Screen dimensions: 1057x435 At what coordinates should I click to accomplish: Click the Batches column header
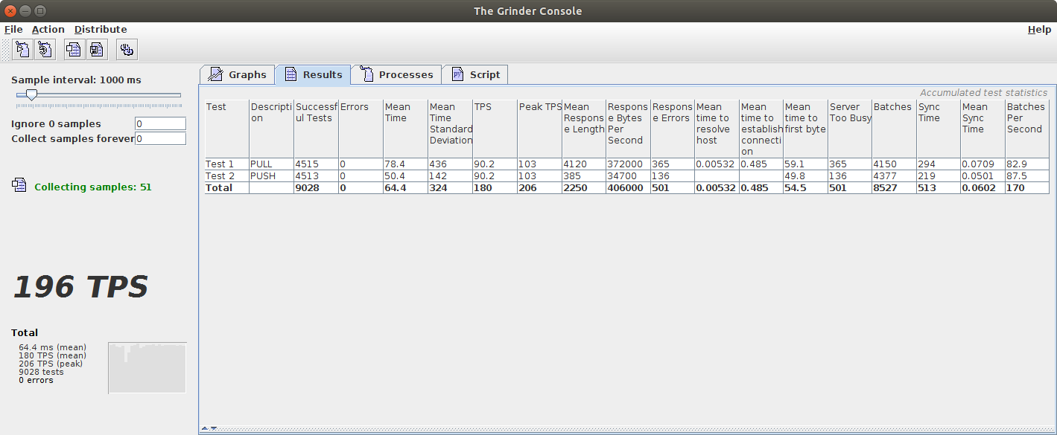(x=894, y=129)
